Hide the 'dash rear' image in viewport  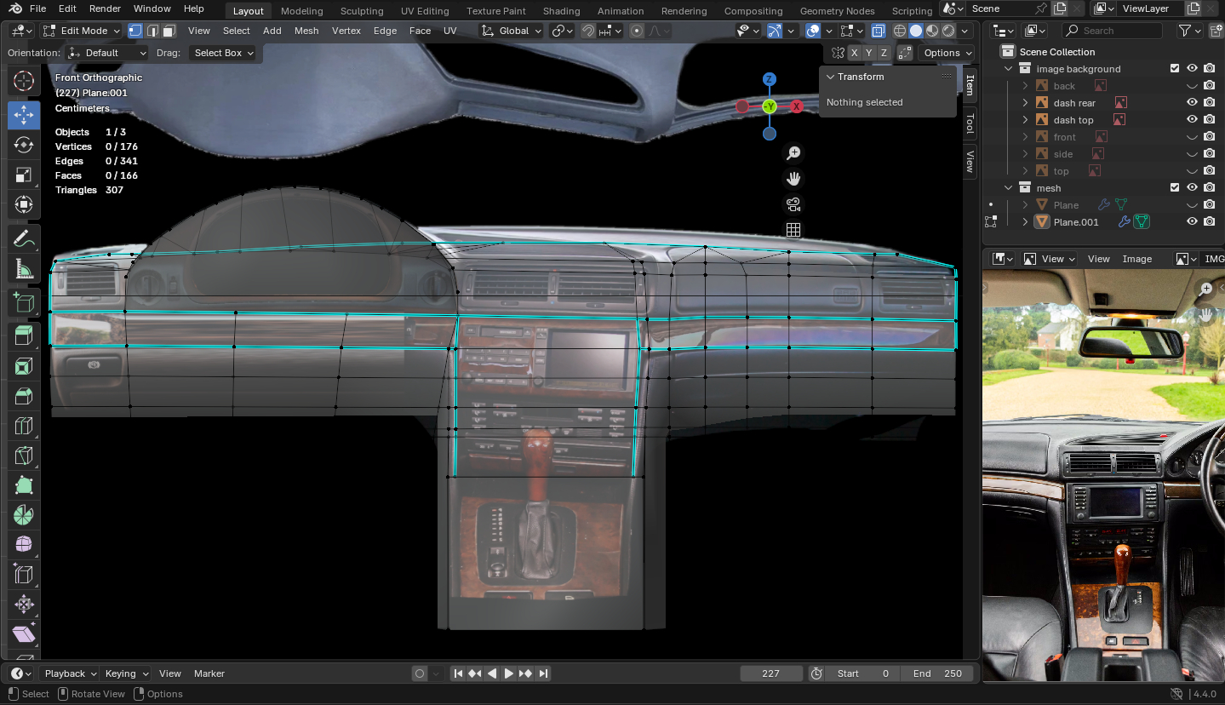coord(1192,103)
